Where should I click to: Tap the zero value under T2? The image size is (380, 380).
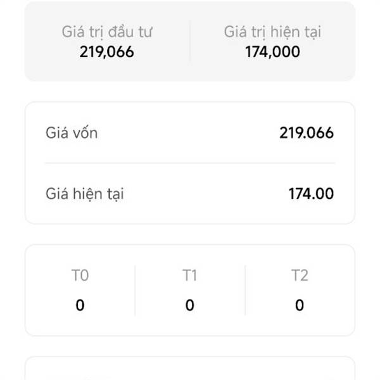[300, 305]
